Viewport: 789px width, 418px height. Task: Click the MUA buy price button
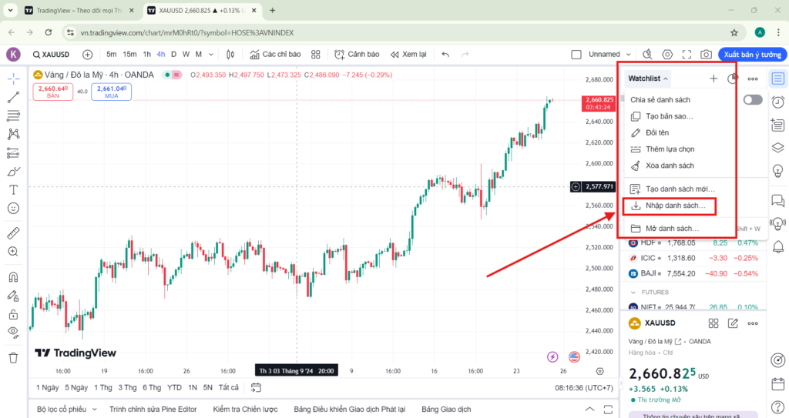coord(111,92)
